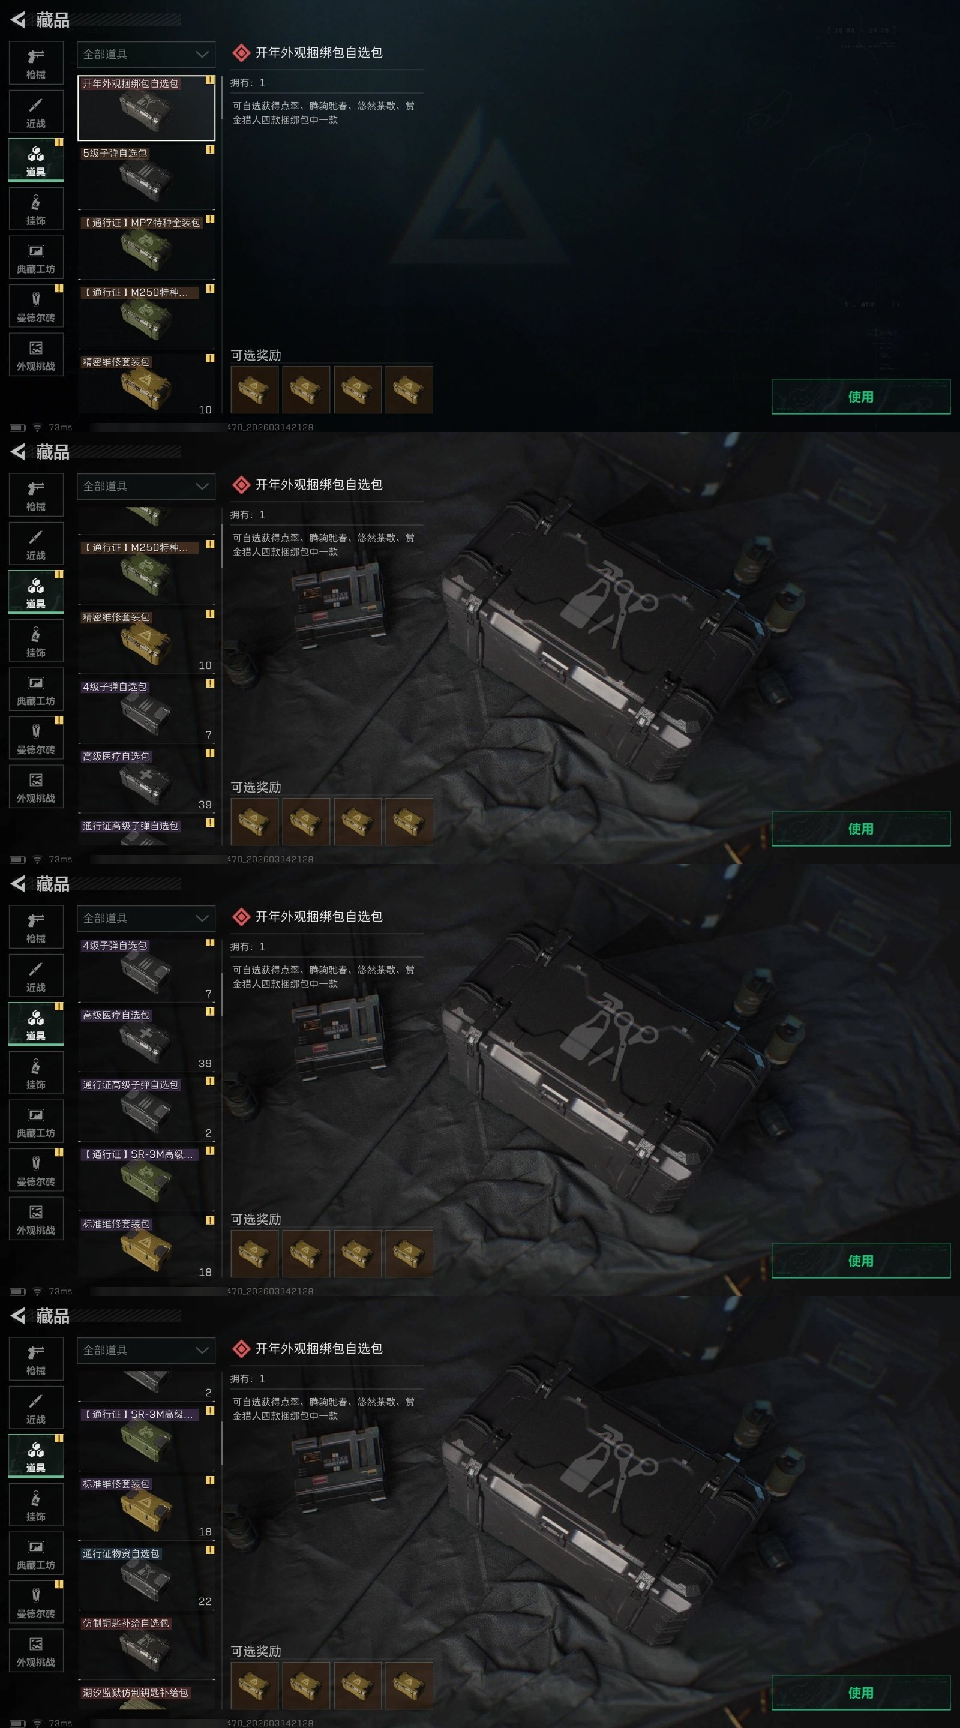This screenshot has height=1728, width=960.
Task: Switch to the 近战 melee category
Action: [x=36, y=112]
